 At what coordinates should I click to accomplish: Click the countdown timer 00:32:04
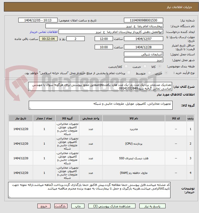(x=48, y=39)
